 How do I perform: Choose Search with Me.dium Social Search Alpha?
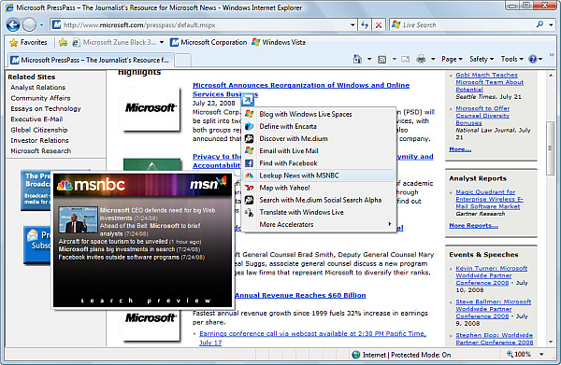click(x=319, y=200)
